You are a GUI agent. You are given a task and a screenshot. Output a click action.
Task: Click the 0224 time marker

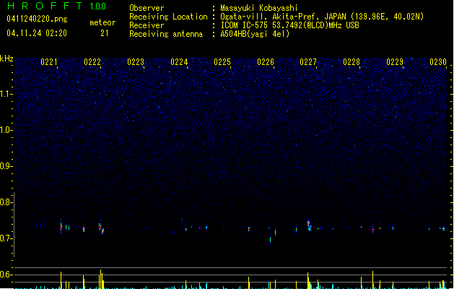(179, 62)
